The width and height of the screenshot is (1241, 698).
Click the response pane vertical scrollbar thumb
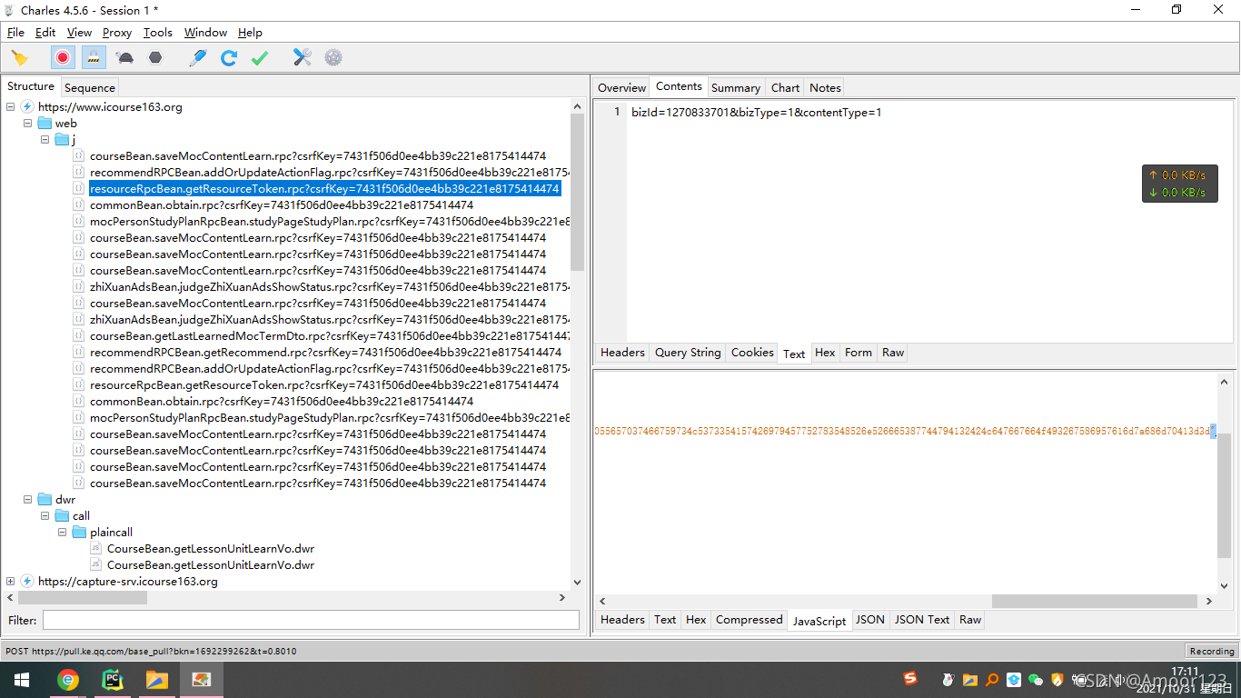point(1225,495)
